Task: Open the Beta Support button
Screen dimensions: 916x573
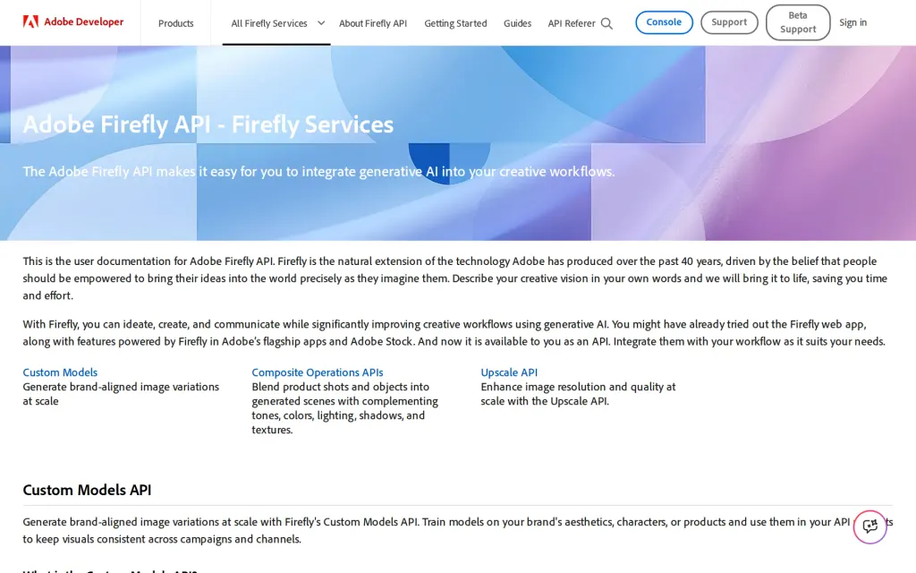Action: pos(797,22)
